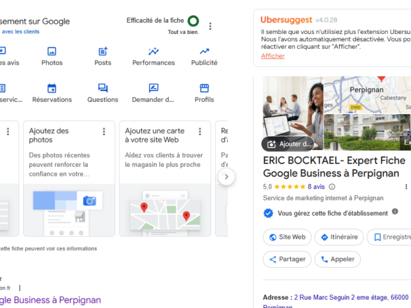Image resolution: width=411 pixels, height=308 pixels.
Task: Open options menu on Ajoutez des photos card
Action: point(104,132)
